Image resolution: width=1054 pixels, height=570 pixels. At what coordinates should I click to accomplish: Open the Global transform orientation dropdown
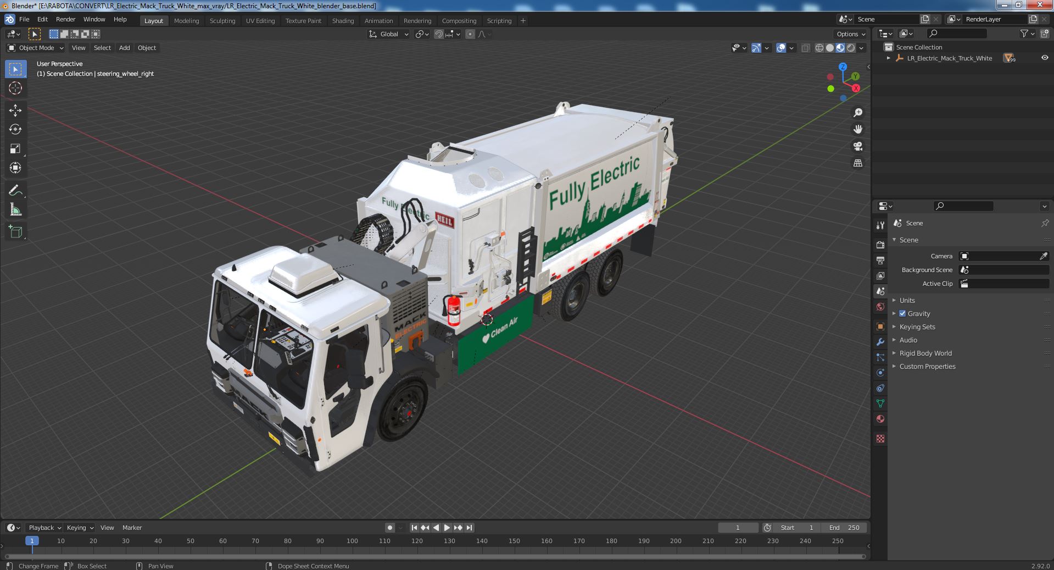click(x=389, y=34)
